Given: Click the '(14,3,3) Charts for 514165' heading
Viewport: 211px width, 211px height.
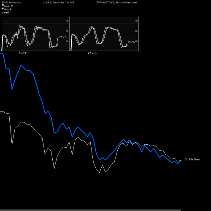Looking at the screenshot, I should tap(59, 3).
